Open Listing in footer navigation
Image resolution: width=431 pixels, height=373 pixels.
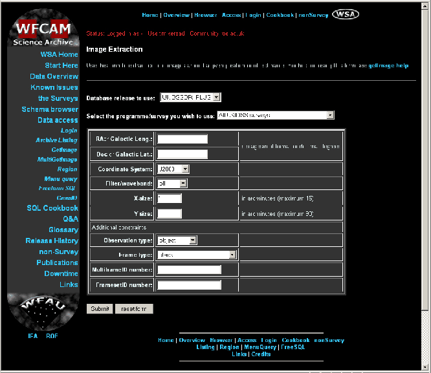tap(205, 347)
